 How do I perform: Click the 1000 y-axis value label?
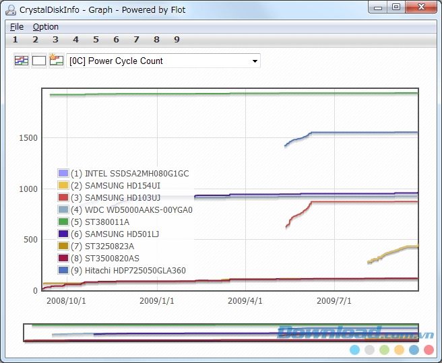click(x=28, y=189)
